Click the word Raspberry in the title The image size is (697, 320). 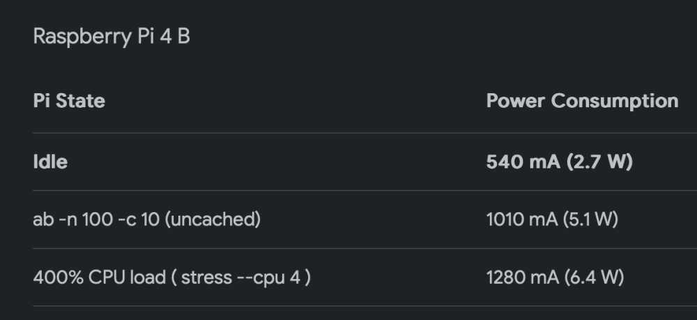83,36
